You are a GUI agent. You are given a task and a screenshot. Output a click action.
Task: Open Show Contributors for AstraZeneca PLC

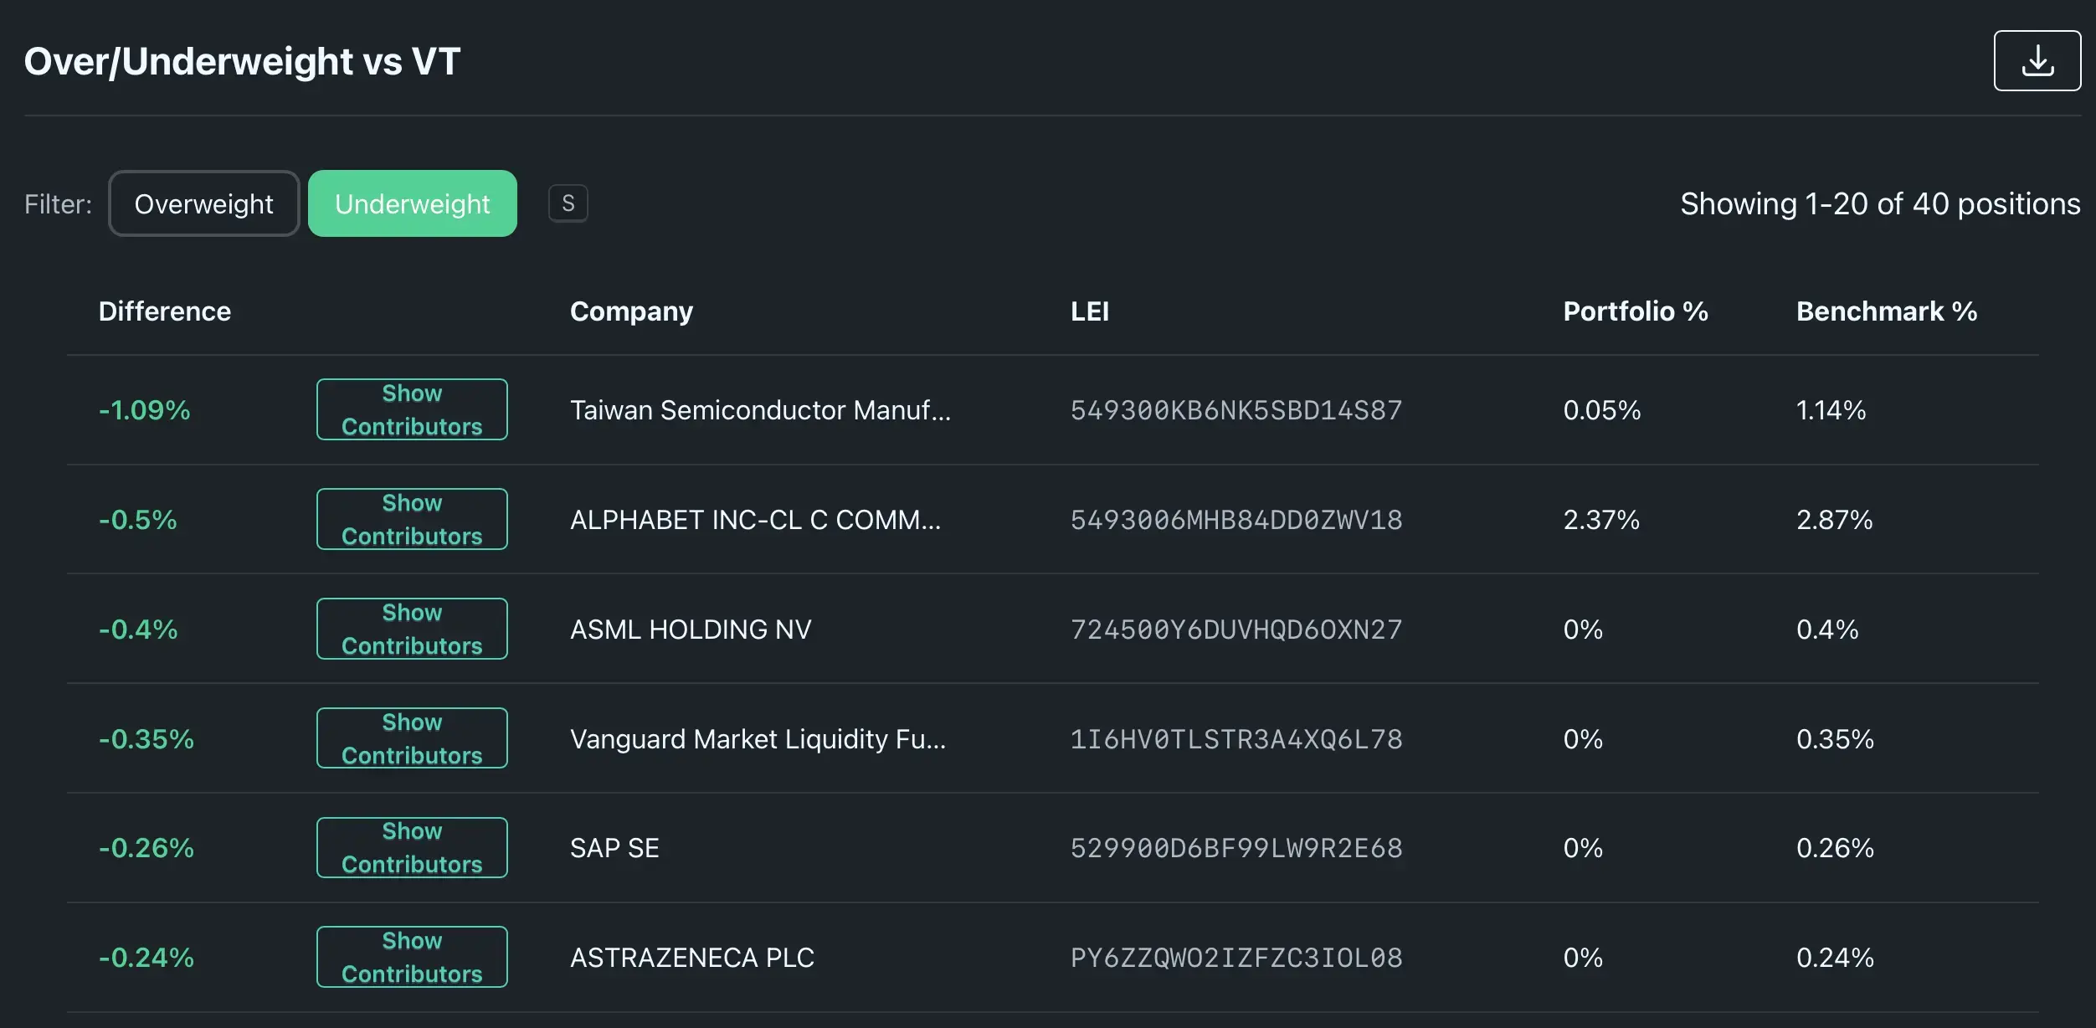point(412,957)
